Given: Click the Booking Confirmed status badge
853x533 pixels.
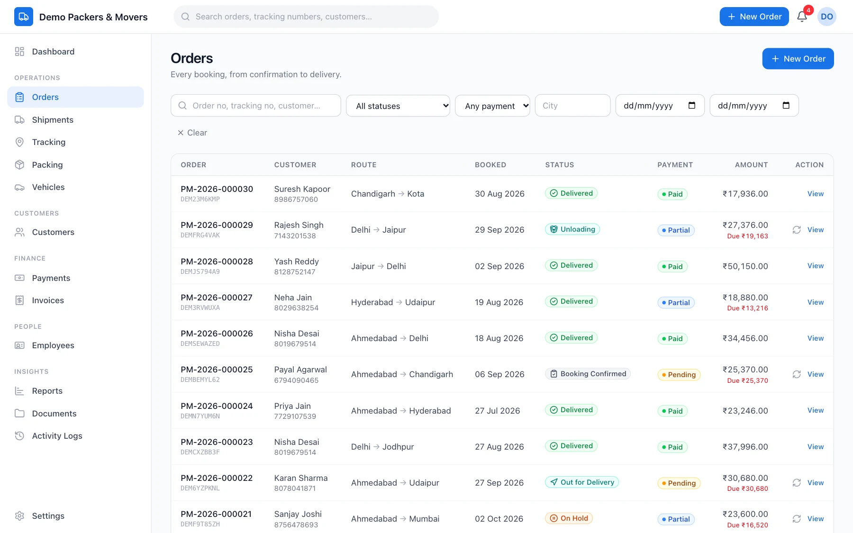Looking at the screenshot, I should pyautogui.click(x=588, y=374).
